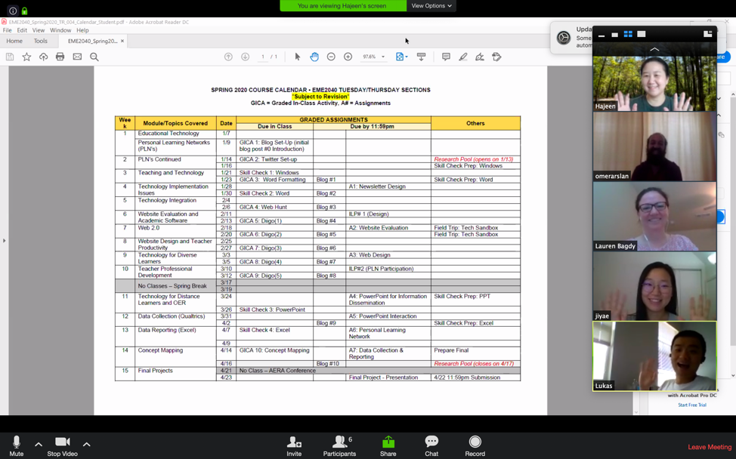Show the Participants list
The image size is (736, 459).
click(x=339, y=445)
